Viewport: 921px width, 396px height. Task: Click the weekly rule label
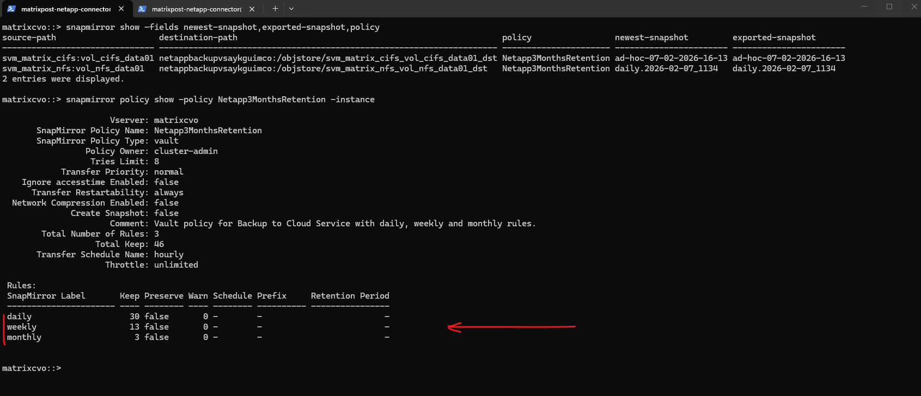tap(22, 327)
